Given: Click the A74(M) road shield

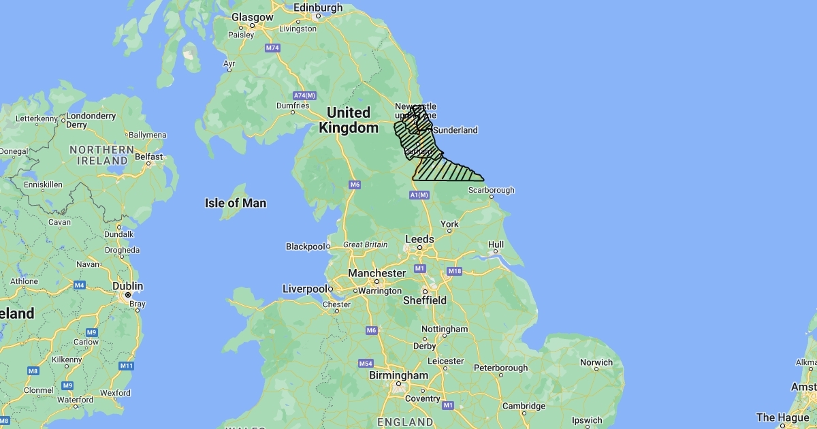Looking at the screenshot, I should [304, 95].
